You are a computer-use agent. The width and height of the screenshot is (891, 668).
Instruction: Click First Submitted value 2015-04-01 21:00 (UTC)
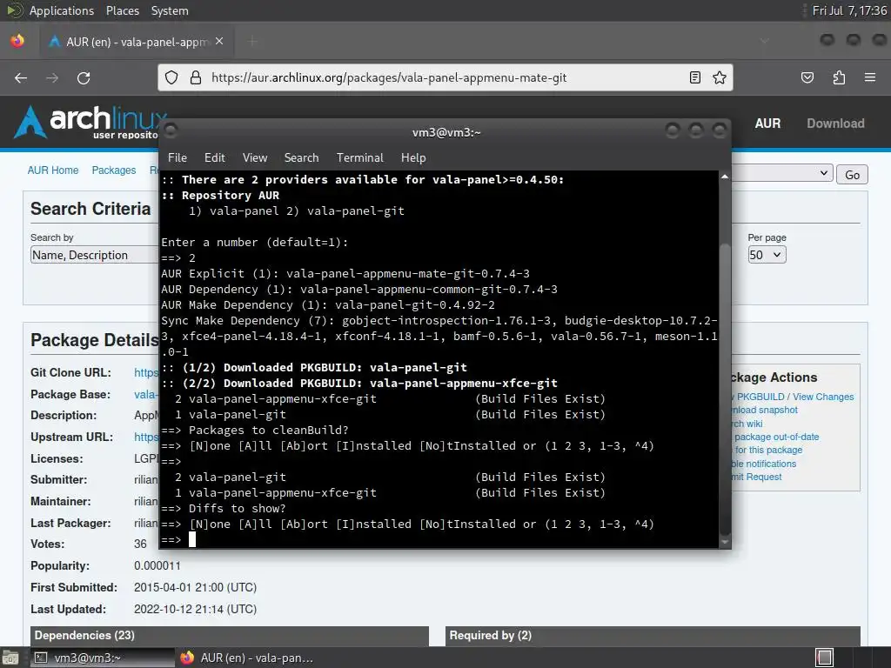pos(195,587)
